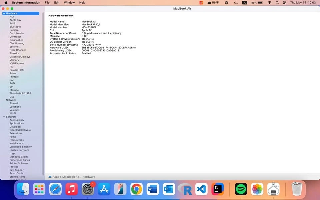Open Visual Studio Code in dock

(201, 189)
